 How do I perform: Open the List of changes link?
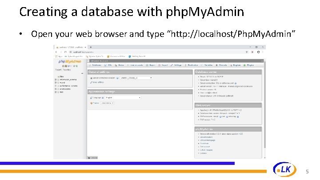(x=206, y=150)
